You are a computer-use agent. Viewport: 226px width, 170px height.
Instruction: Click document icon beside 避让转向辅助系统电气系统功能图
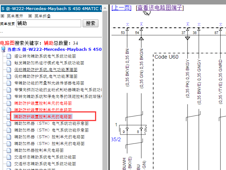9,56
